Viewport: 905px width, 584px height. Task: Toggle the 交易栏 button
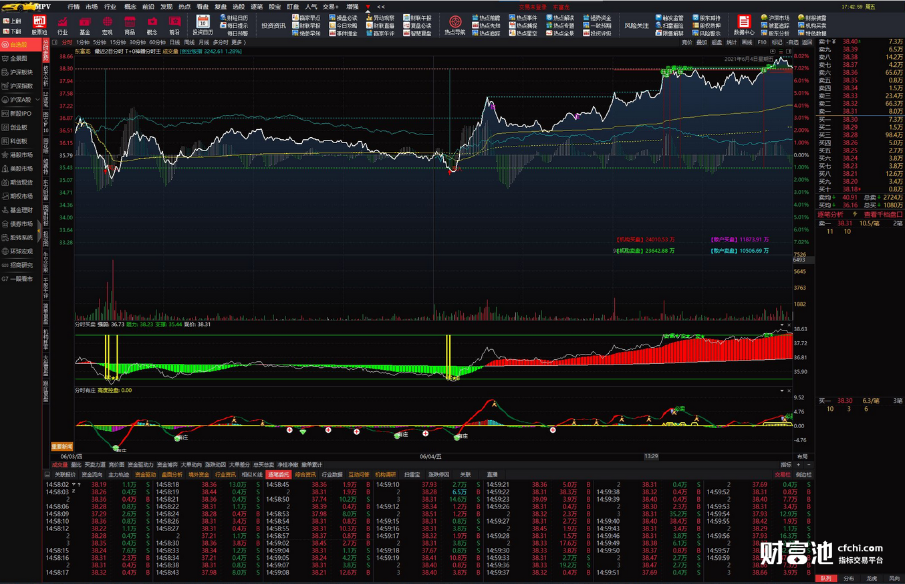(x=783, y=474)
